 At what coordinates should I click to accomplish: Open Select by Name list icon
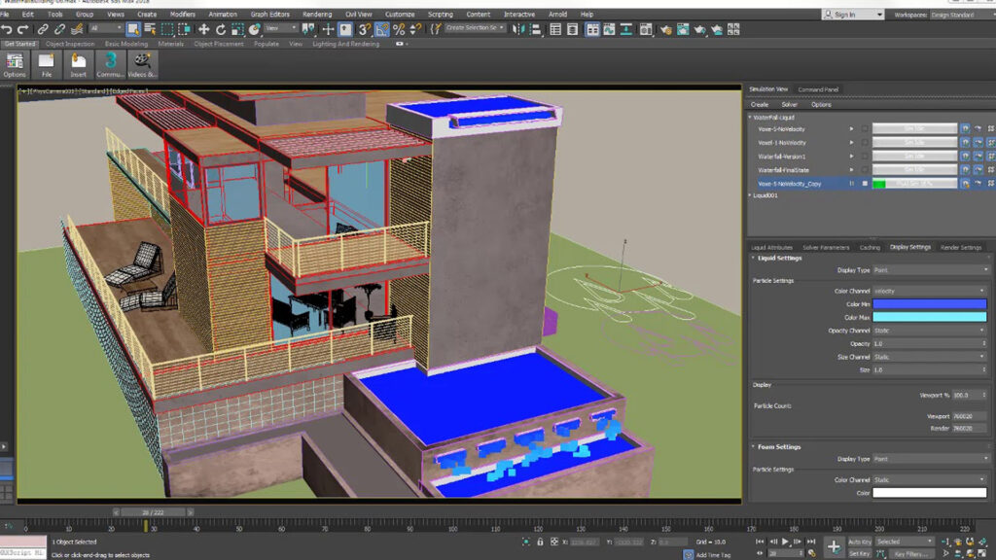150,29
